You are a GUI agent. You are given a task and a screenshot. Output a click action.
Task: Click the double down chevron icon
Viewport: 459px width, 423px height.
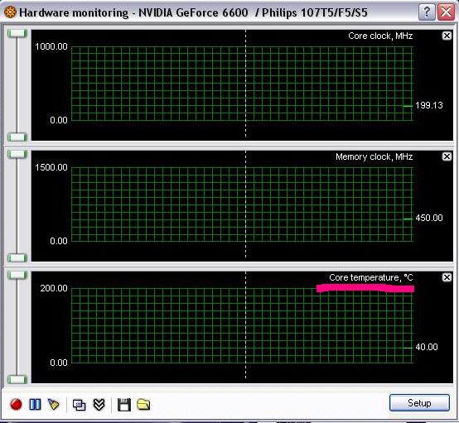(99, 405)
